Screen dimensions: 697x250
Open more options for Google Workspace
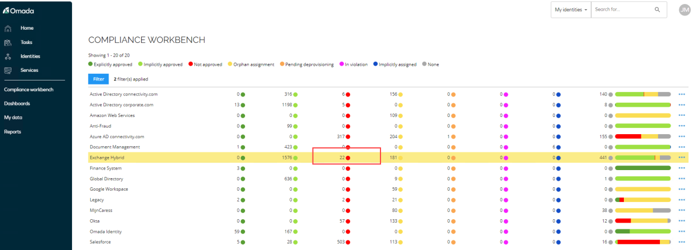tap(682, 189)
